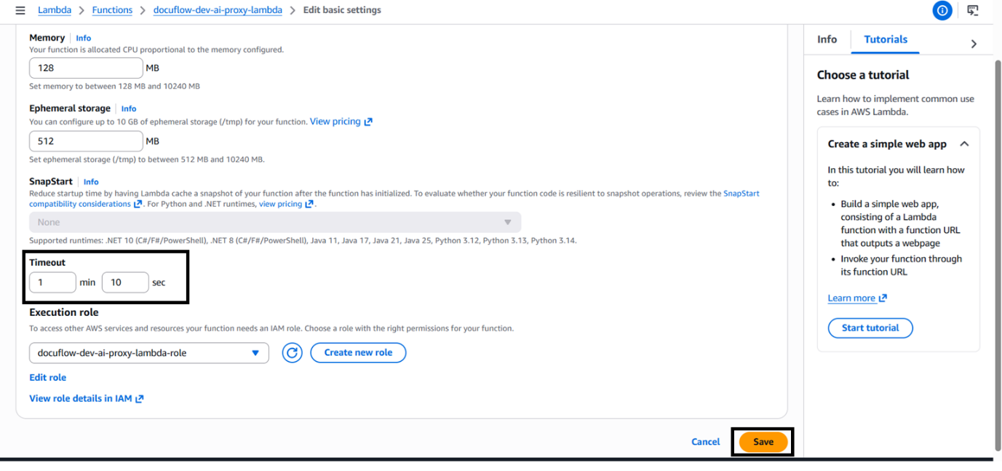Open the Info link beside Memory
The height and width of the screenshot is (471, 1002).
tap(84, 38)
